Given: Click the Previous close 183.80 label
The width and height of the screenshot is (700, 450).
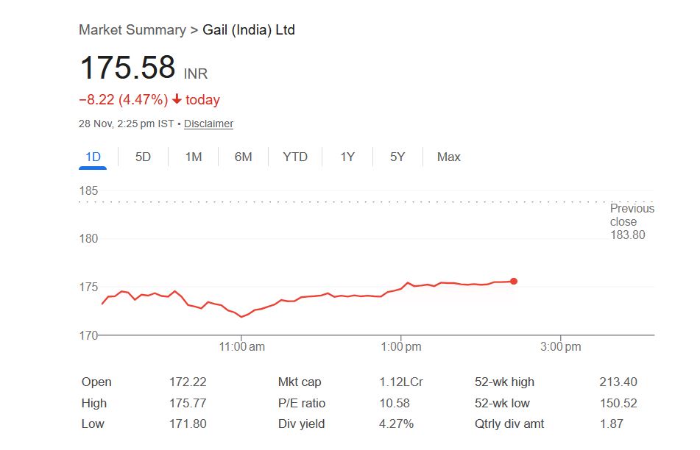Looking at the screenshot, I should (632, 221).
